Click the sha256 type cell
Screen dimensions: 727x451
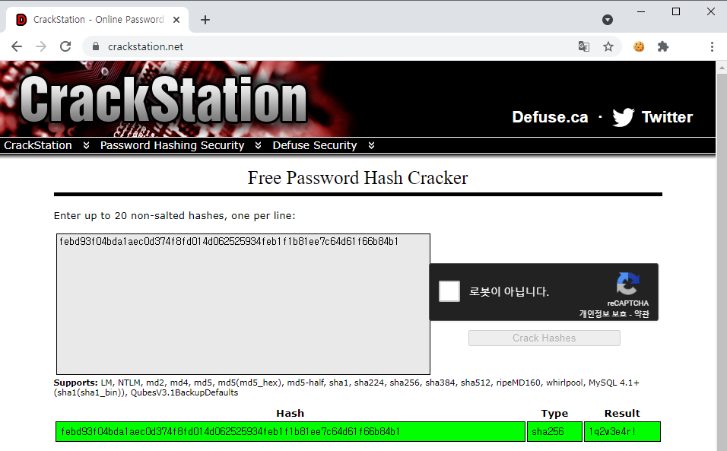click(x=554, y=431)
